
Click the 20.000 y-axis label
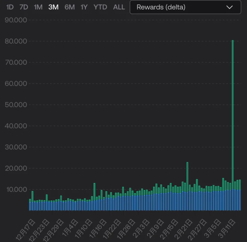click(x=16, y=168)
